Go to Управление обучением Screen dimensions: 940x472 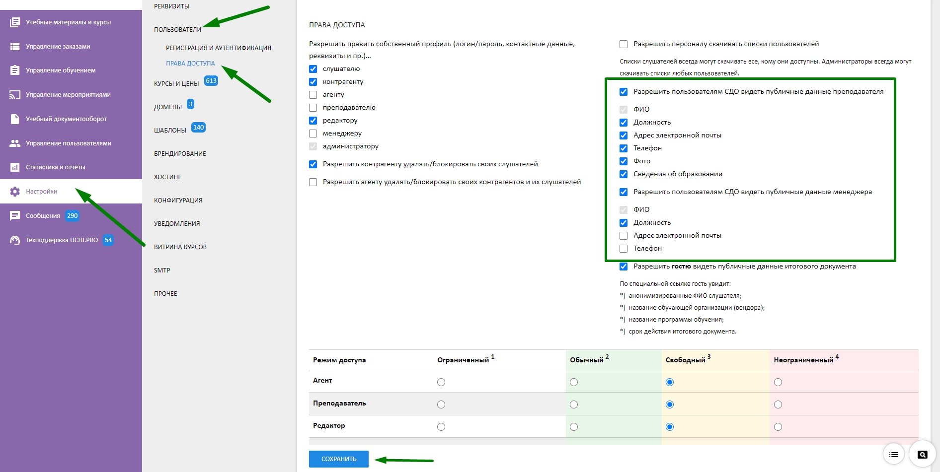point(61,70)
